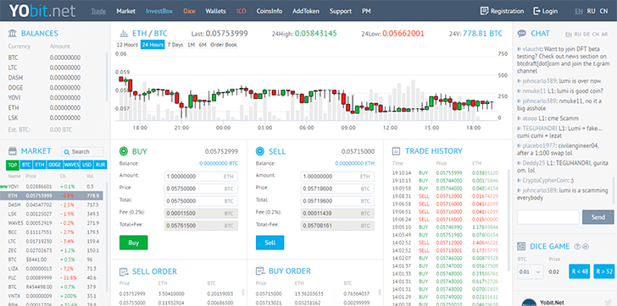
Task: Click the Buy Amount input field
Action: pyautogui.click(x=201, y=177)
